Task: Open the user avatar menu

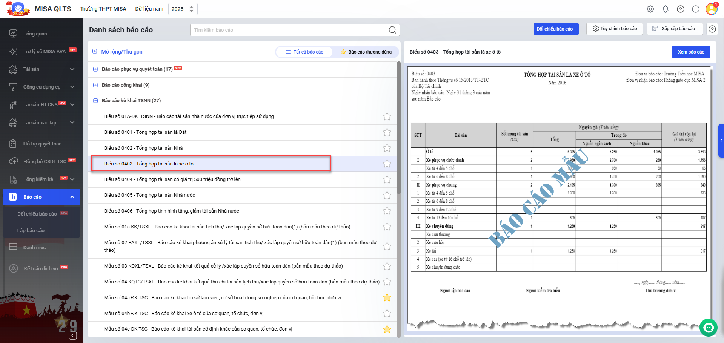Action: [x=711, y=9]
